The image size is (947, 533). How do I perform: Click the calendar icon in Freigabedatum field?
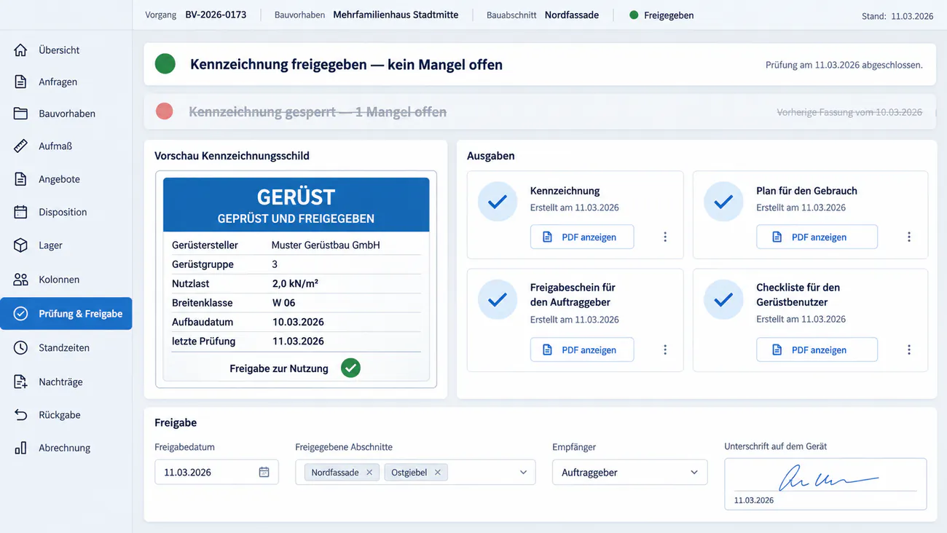[x=264, y=472]
